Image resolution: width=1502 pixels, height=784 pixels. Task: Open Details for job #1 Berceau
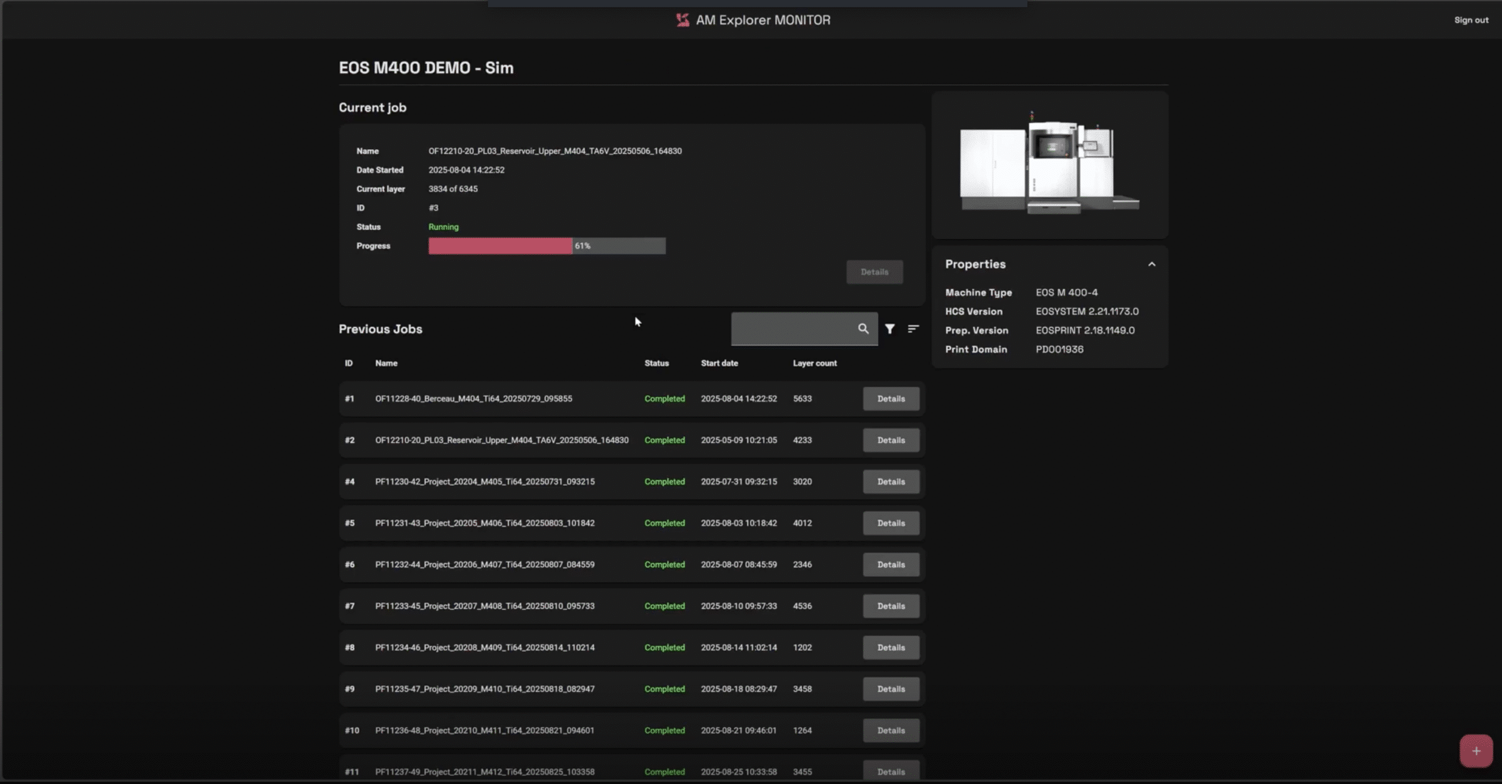[891, 398]
